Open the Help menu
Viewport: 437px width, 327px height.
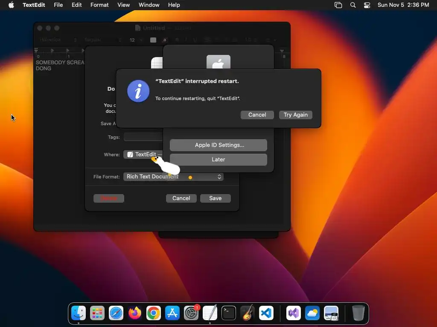click(174, 5)
